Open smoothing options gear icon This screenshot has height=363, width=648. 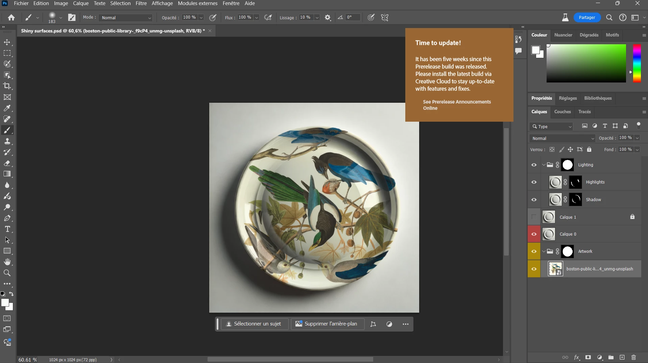tap(328, 18)
